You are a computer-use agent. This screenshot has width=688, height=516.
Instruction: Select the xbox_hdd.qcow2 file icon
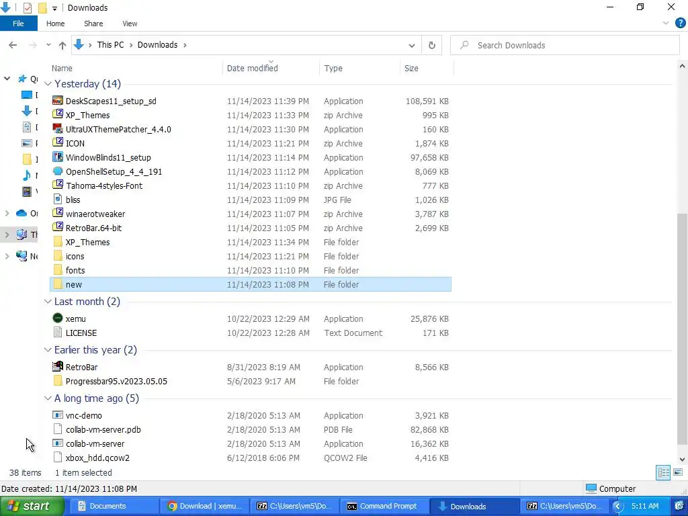point(58,457)
